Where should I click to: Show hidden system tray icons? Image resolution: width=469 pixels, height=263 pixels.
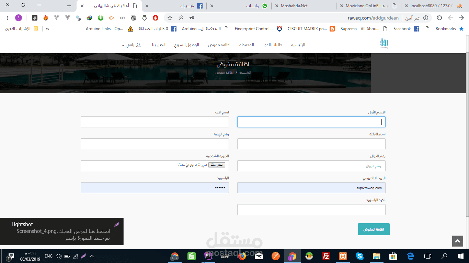click(x=92, y=256)
